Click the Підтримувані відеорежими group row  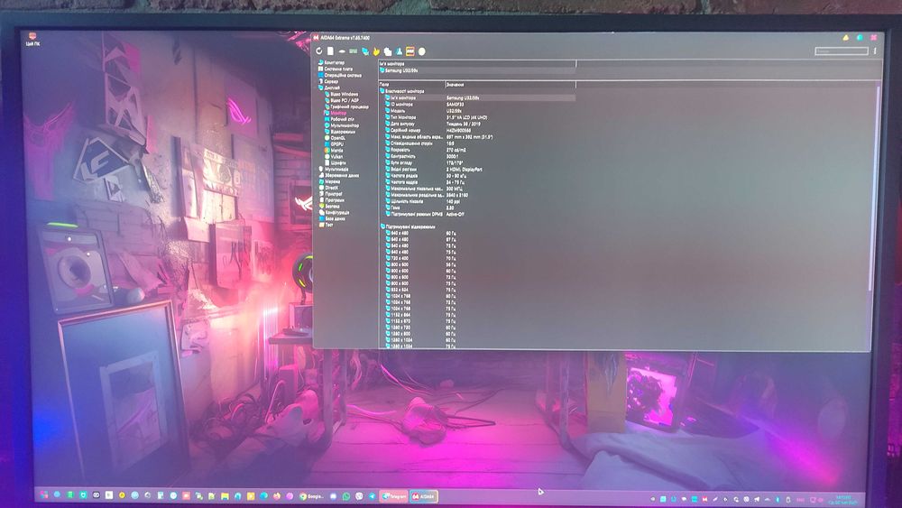pos(408,226)
